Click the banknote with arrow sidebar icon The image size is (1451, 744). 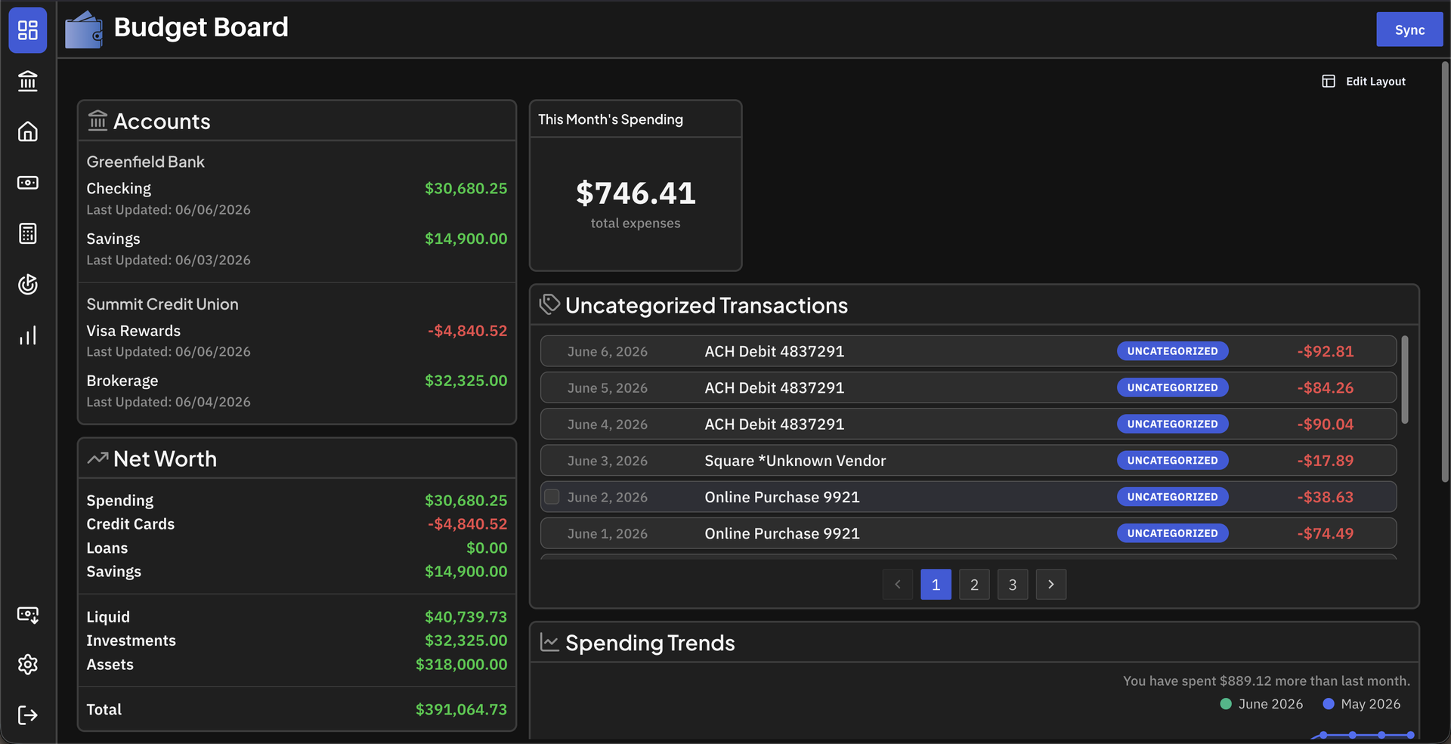(x=28, y=615)
